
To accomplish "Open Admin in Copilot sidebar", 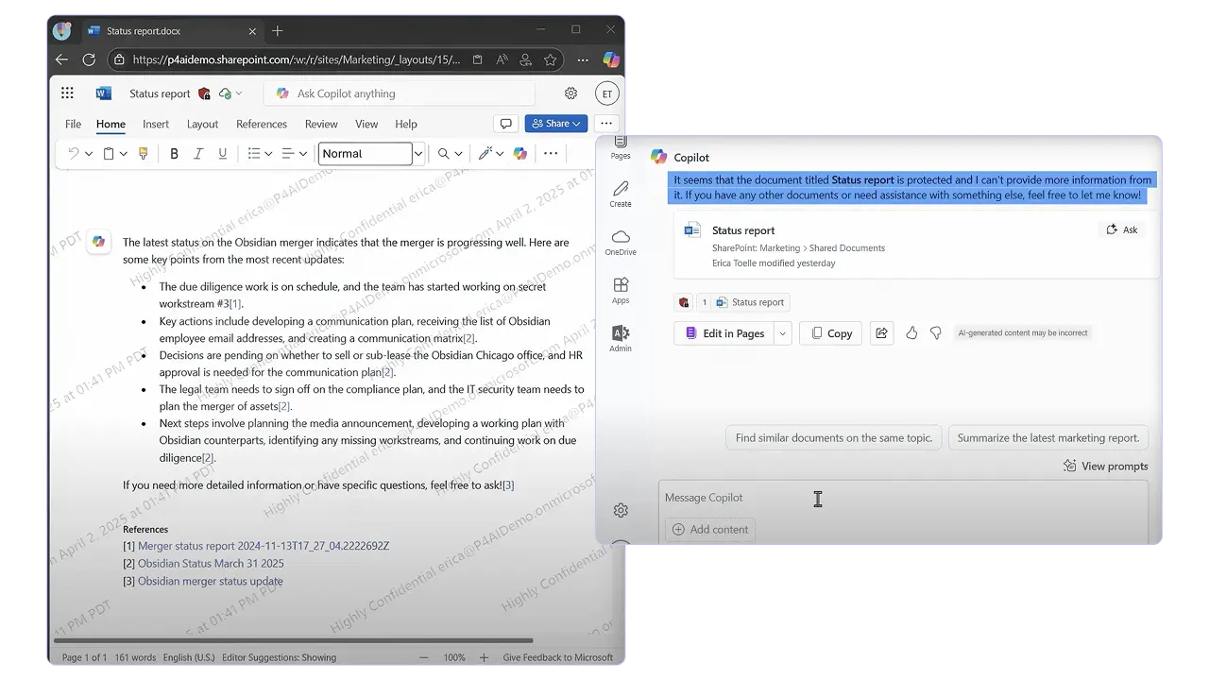I will pyautogui.click(x=621, y=339).
